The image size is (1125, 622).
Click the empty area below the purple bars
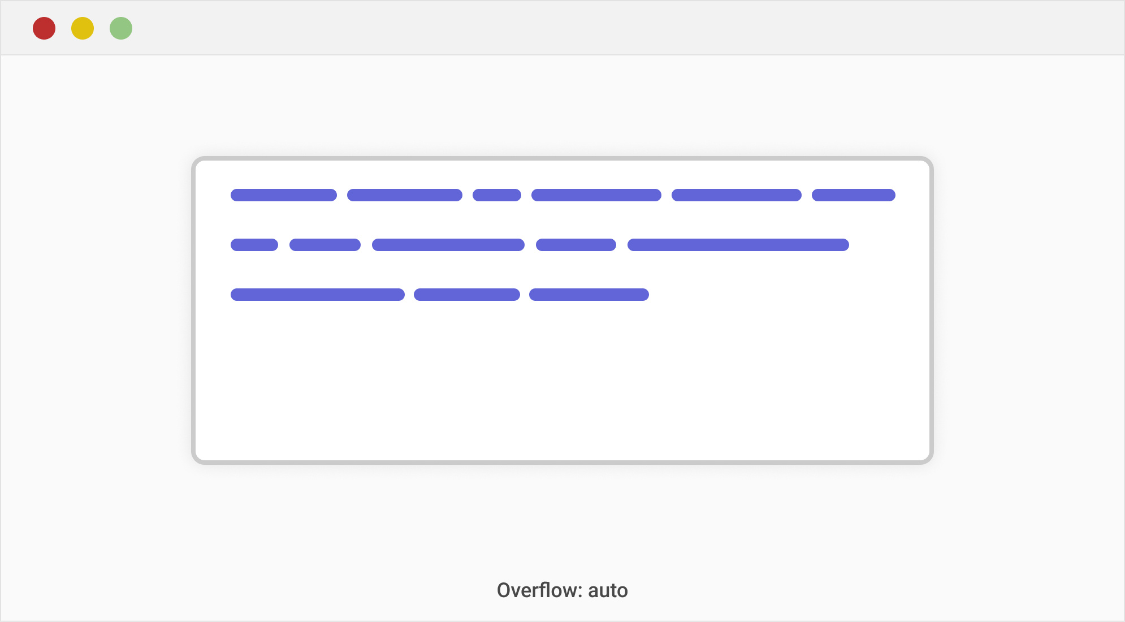562,385
